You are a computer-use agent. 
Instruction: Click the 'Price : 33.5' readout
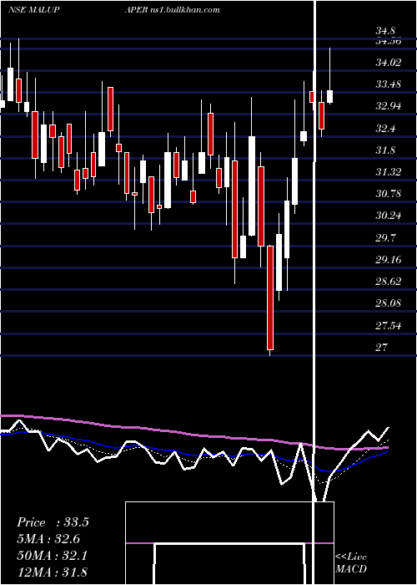(x=53, y=522)
